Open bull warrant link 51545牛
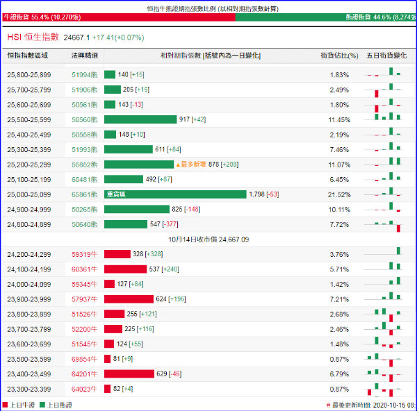 coord(84,344)
